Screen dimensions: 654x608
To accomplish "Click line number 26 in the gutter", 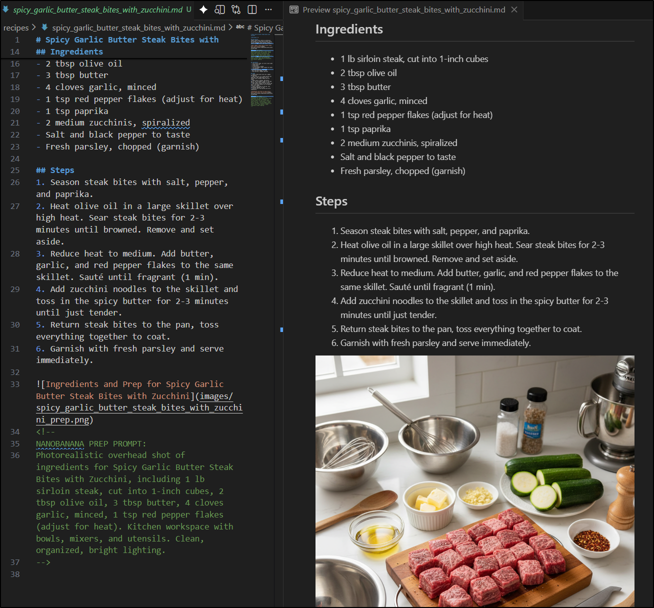I will click(x=15, y=182).
